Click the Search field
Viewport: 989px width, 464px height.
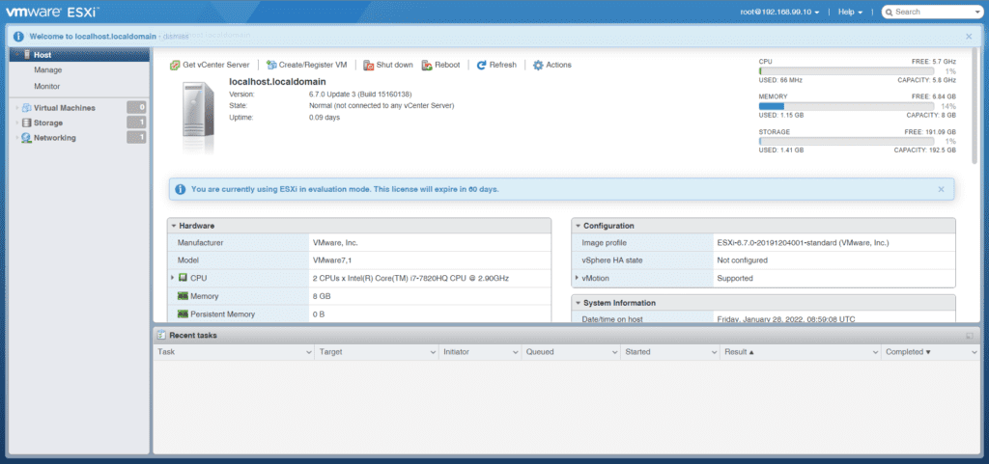tap(932, 12)
